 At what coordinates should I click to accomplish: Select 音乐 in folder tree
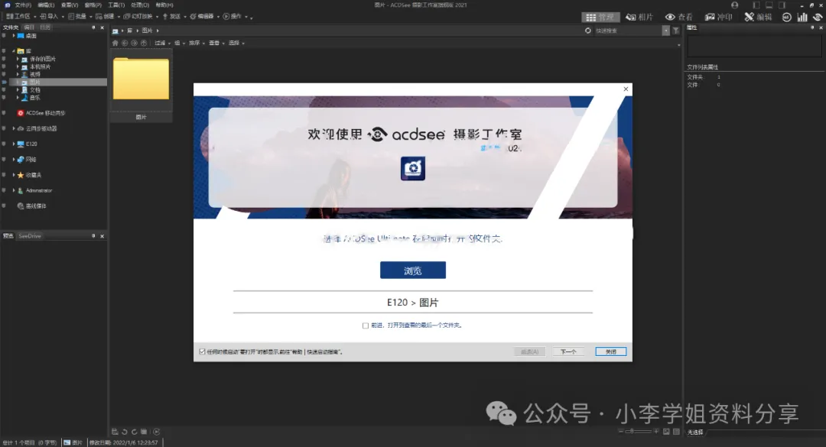(x=34, y=97)
